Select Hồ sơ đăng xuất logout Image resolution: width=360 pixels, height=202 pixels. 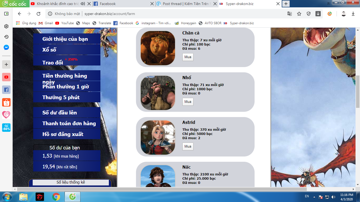[x=67, y=134]
